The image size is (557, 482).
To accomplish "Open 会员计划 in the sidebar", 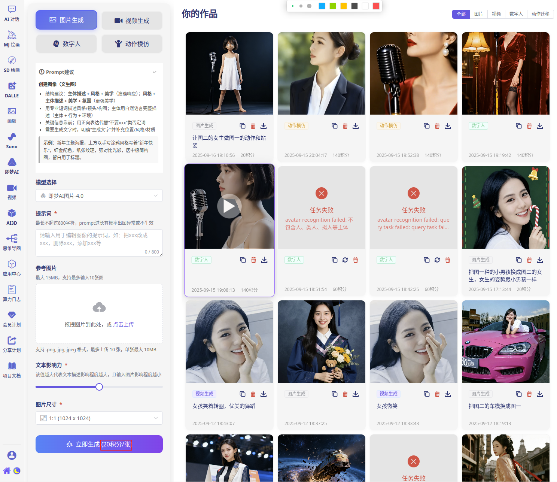I will coord(12,319).
